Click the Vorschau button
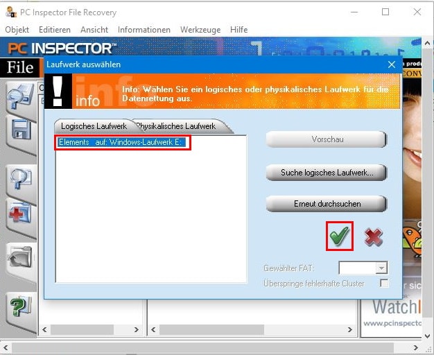Image resolution: width=434 pixels, height=355 pixels. (x=327, y=139)
